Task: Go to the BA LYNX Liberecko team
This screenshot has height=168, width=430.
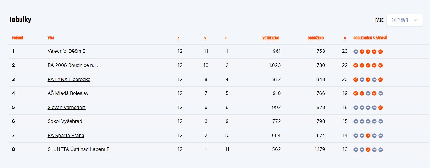Action: (69, 79)
